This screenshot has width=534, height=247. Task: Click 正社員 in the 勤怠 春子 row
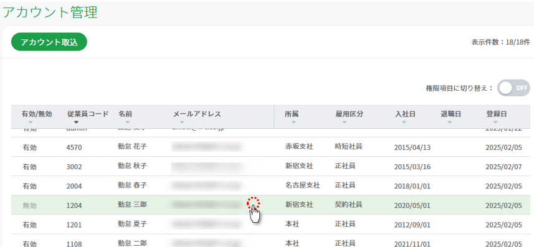tap(345, 185)
